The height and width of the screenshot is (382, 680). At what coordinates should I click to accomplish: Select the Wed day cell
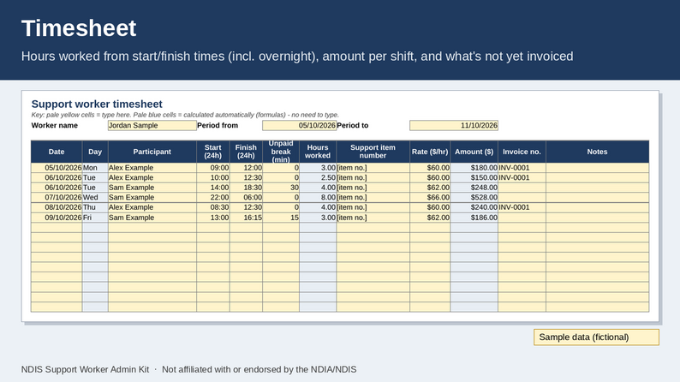95,197
